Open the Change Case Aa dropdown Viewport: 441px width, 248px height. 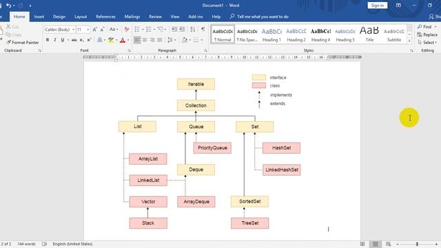114,30
